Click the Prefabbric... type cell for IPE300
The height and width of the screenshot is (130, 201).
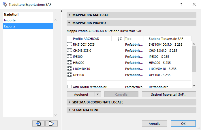[x=134, y=57]
